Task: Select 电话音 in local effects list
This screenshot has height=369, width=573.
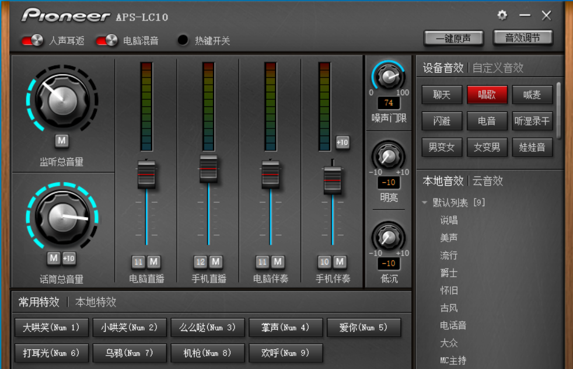Action: [453, 325]
